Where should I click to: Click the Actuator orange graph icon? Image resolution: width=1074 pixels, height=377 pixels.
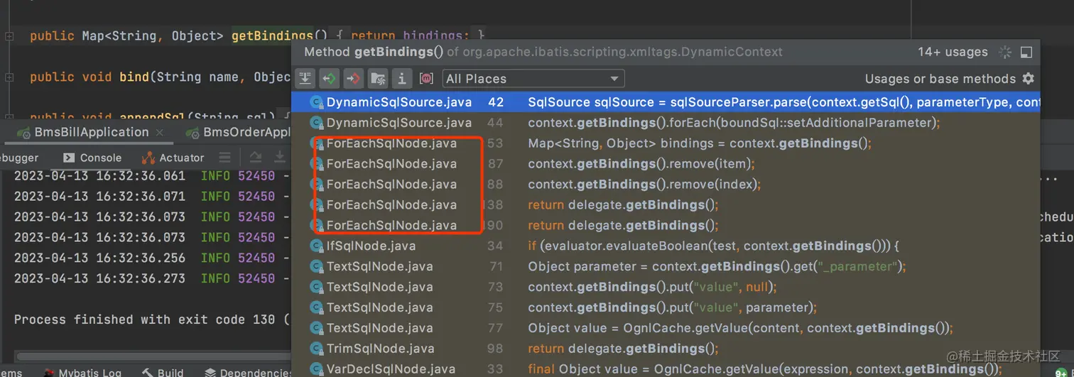[x=148, y=158]
